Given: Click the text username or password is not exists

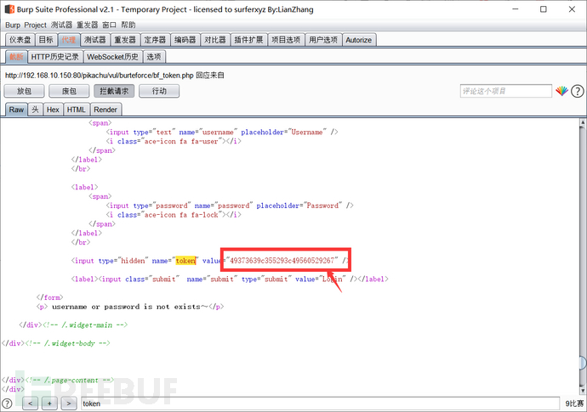Looking at the screenshot, I should click(x=129, y=307).
